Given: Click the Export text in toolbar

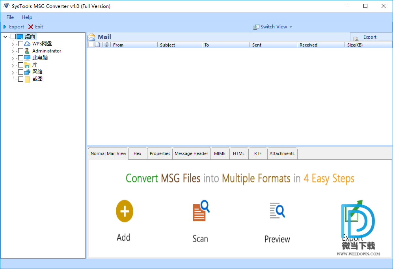Looking at the screenshot, I should [17, 27].
